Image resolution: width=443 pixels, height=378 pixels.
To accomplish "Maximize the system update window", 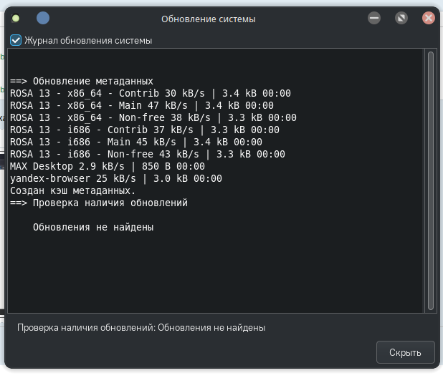I will pos(401,19).
